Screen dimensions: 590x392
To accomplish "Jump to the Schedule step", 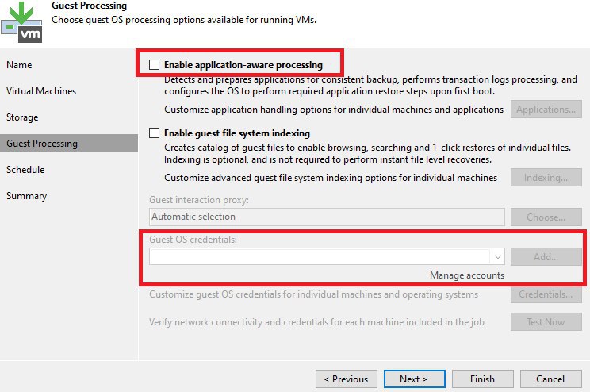I will [x=25, y=170].
